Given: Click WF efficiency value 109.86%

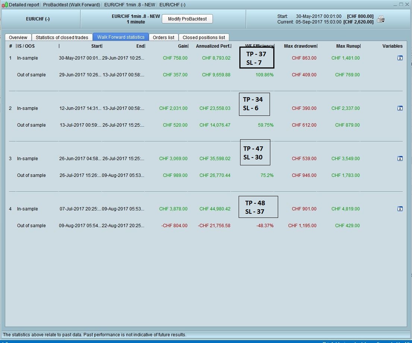Looking at the screenshot, I should click(264, 75).
